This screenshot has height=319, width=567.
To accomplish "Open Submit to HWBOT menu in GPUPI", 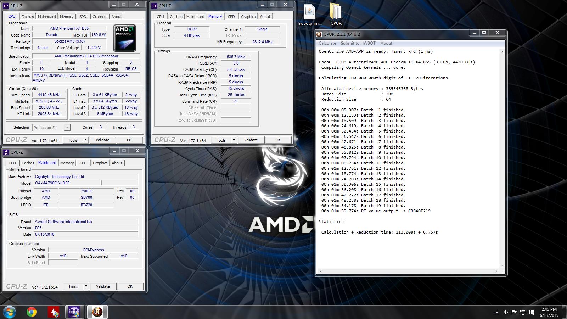I will [358, 43].
